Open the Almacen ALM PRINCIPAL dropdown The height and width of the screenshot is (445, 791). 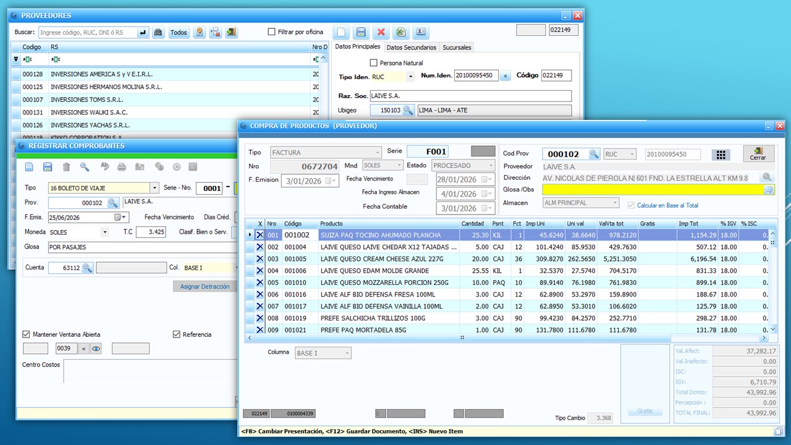pos(615,203)
